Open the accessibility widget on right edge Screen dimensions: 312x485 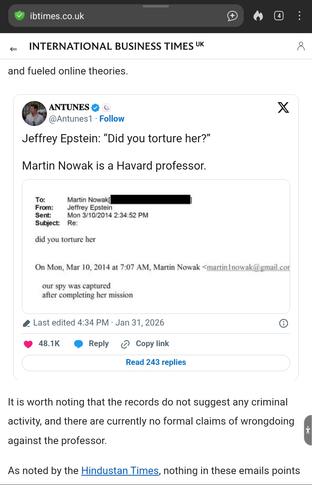tap(308, 430)
